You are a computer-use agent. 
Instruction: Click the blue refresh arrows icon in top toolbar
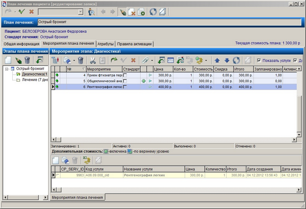(153, 12)
